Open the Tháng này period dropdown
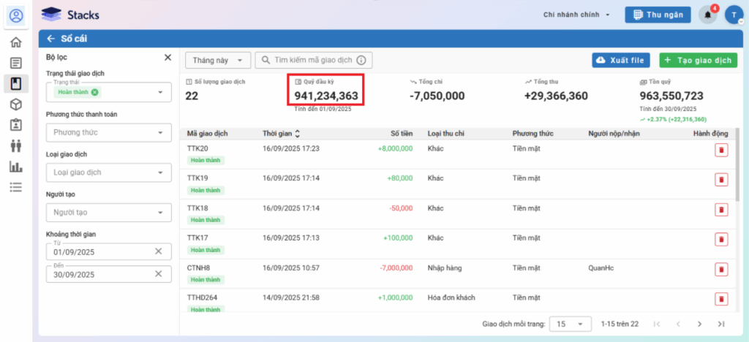The image size is (749, 342). pos(218,61)
